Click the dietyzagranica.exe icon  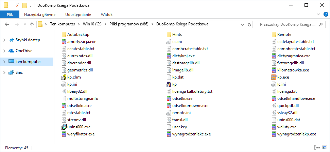click(274, 56)
